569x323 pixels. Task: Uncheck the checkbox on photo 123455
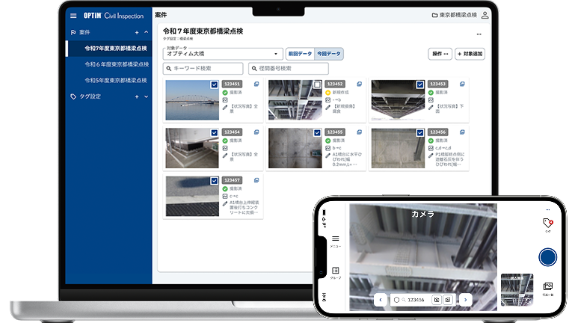point(317,133)
